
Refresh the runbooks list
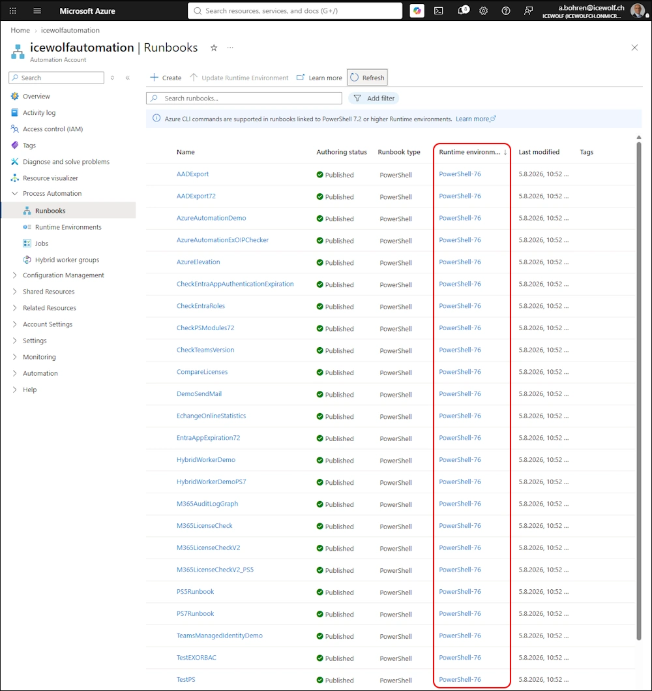click(367, 78)
